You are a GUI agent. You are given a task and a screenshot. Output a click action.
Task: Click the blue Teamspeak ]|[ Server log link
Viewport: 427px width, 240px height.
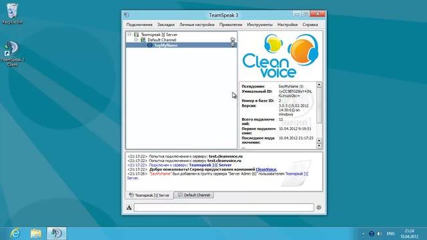click(210, 165)
